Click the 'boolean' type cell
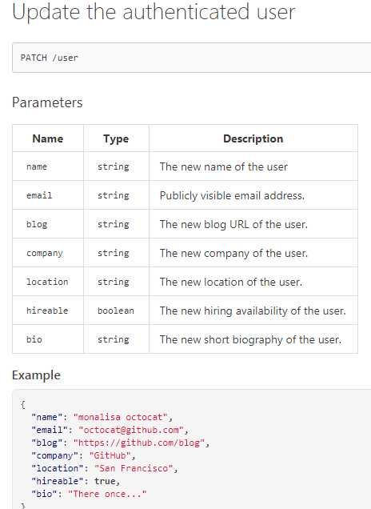The height and width of the screenshot is (509, 371). click(116, 311)
